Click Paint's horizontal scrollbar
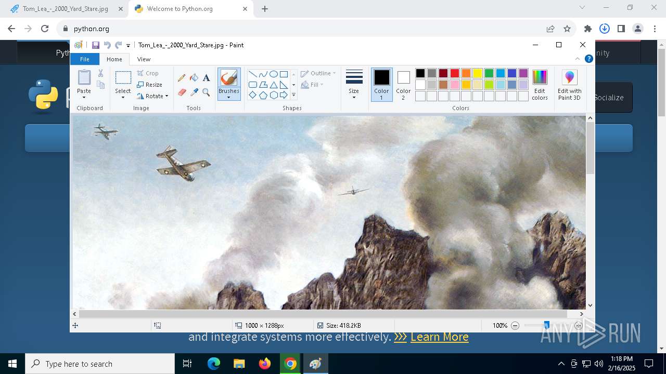This screenshot has height=374, width=666. click(x=323, y=314)
